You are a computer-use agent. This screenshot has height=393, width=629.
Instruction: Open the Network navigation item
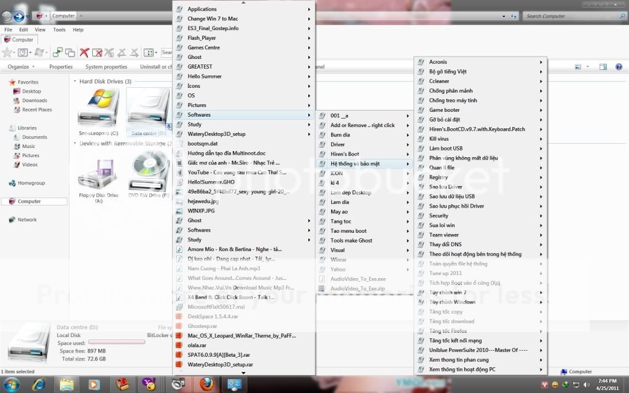[x=27, y=220]
